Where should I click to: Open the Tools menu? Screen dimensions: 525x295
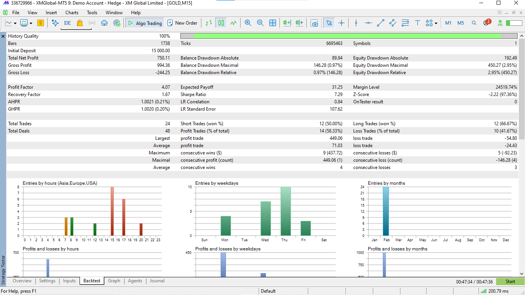coord(92,13)
